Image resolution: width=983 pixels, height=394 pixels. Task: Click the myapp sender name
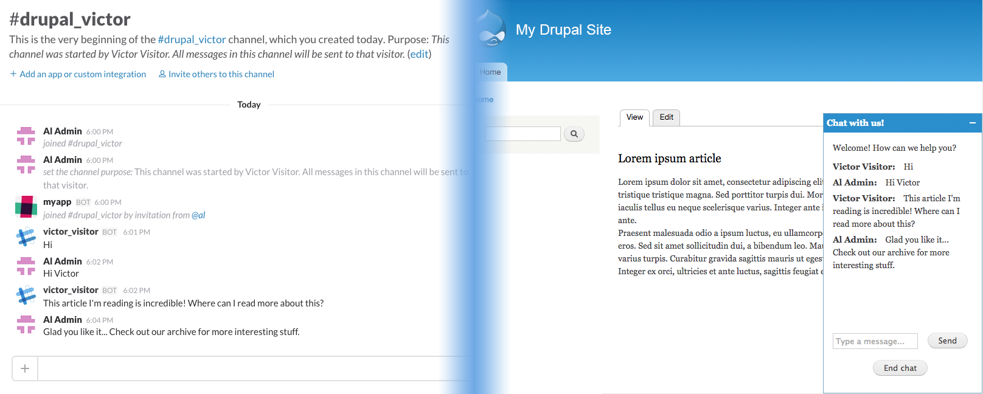(x=57, y=202)
